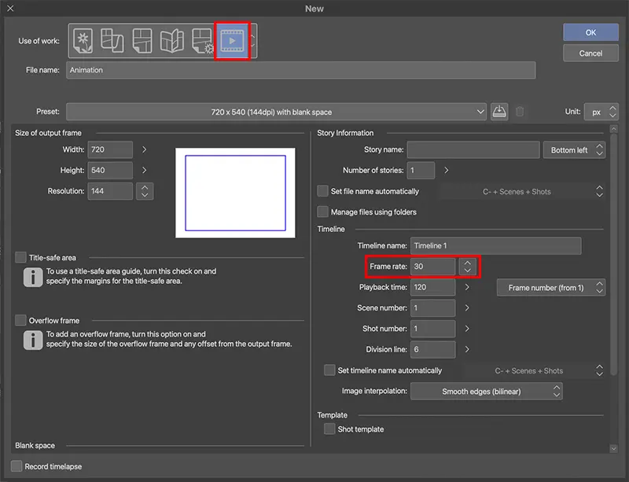Select the Fanzine printing use of work icon
This screenshot has width=629, height=482.
[x=171, y=41]
